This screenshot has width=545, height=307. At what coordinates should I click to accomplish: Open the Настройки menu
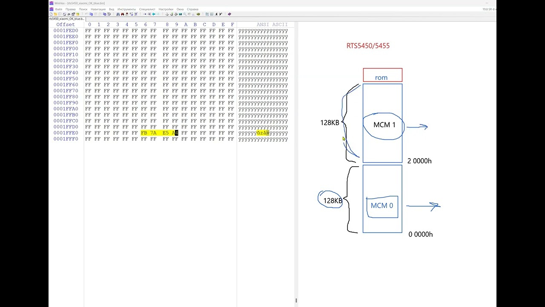[x=166, y=9]
